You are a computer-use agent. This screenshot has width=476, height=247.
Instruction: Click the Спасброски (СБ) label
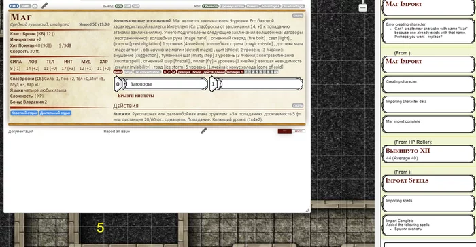click(27, 79)
